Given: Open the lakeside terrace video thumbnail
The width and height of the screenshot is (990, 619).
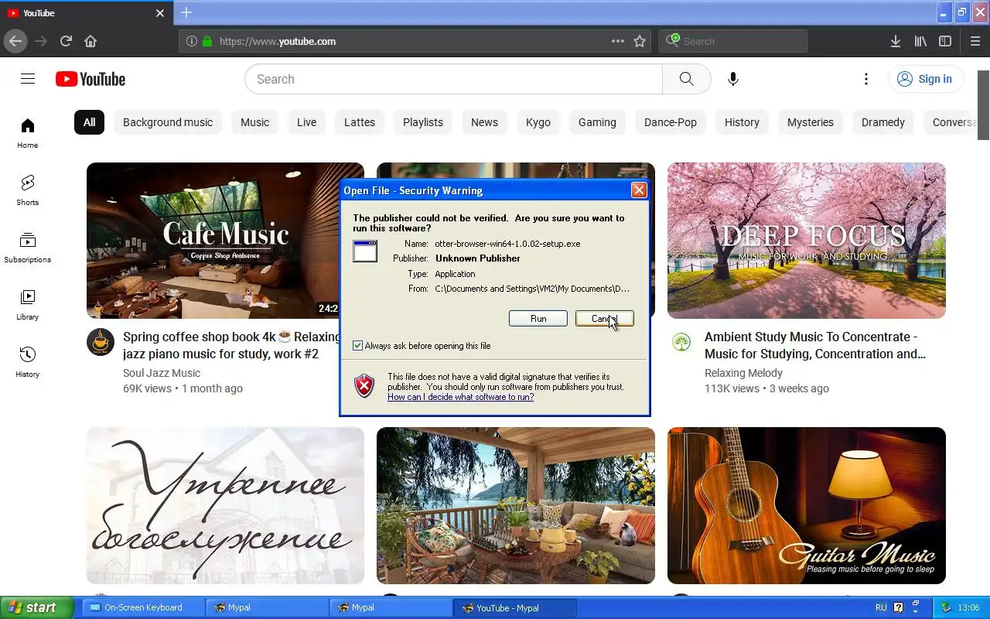Looking at the screenshot, I should click(516, 505).
